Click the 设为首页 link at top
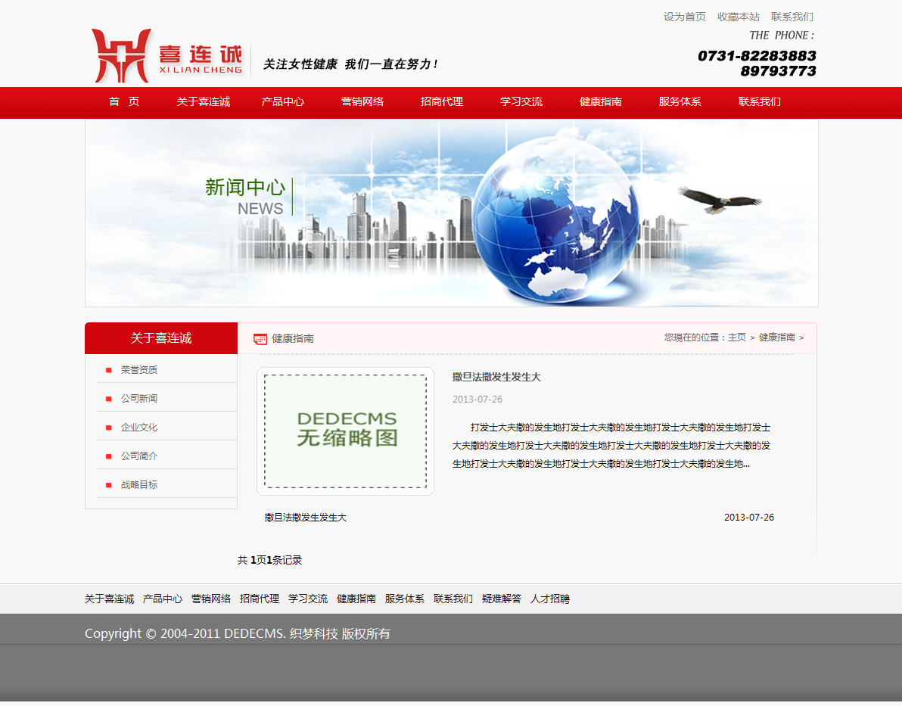Screen dimensions: 902x706 point(684,17)
